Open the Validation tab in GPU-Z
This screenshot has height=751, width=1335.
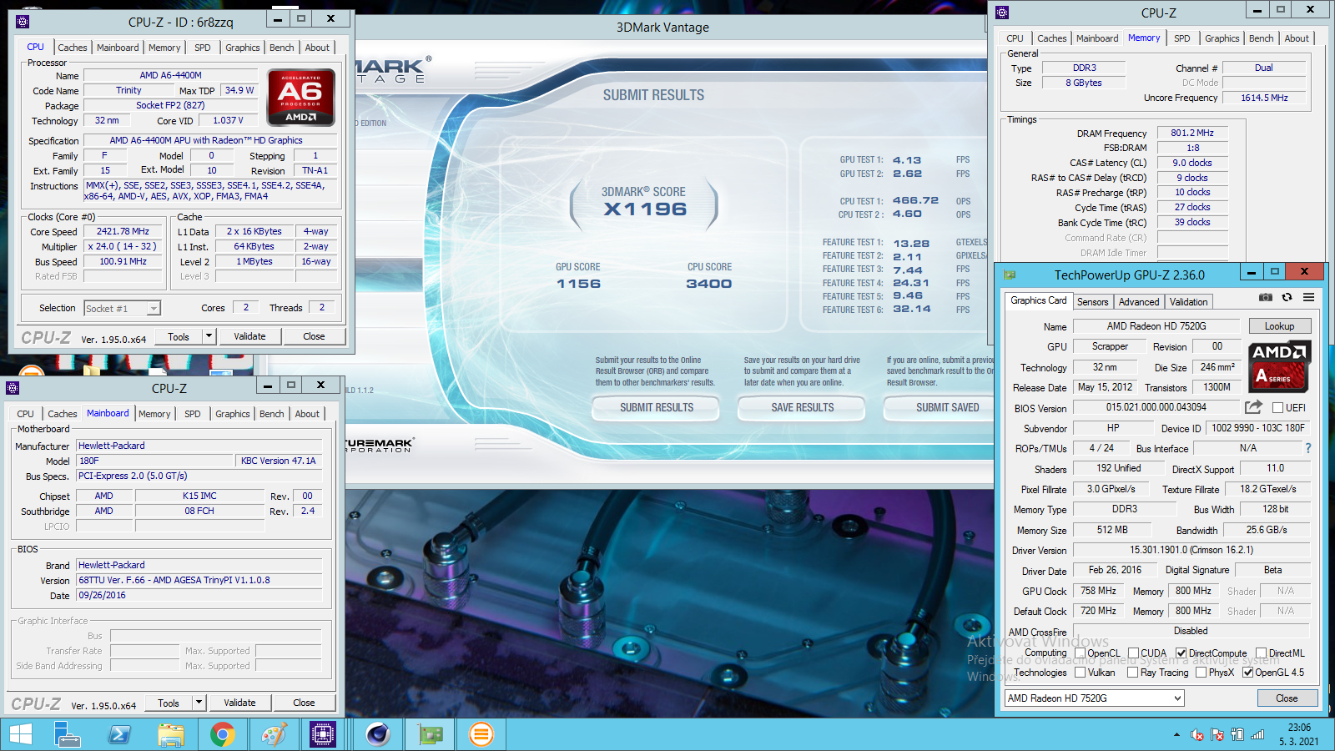tap(1188, 302)
